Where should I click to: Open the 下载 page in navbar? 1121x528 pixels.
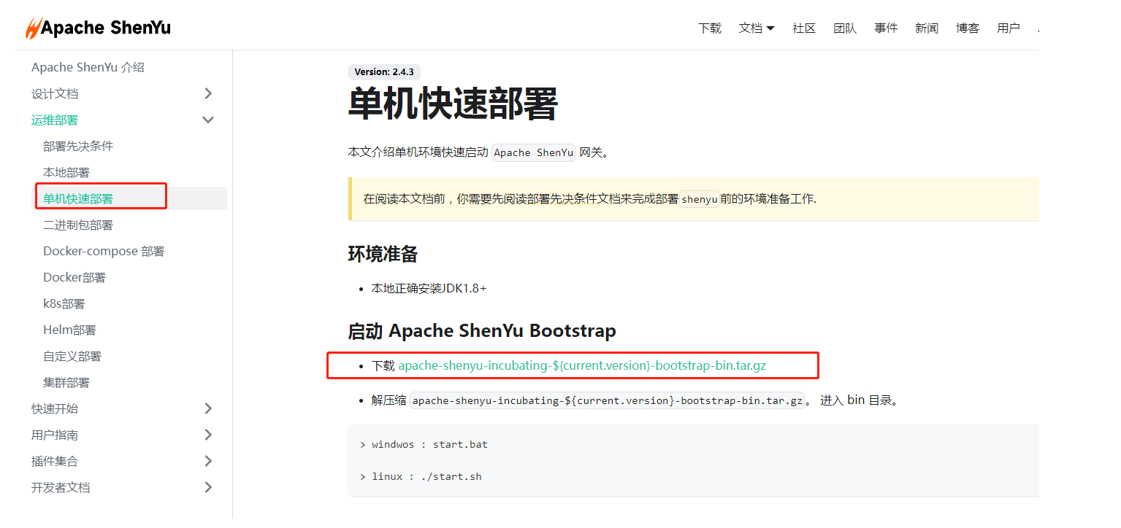[x=710, y=28]
